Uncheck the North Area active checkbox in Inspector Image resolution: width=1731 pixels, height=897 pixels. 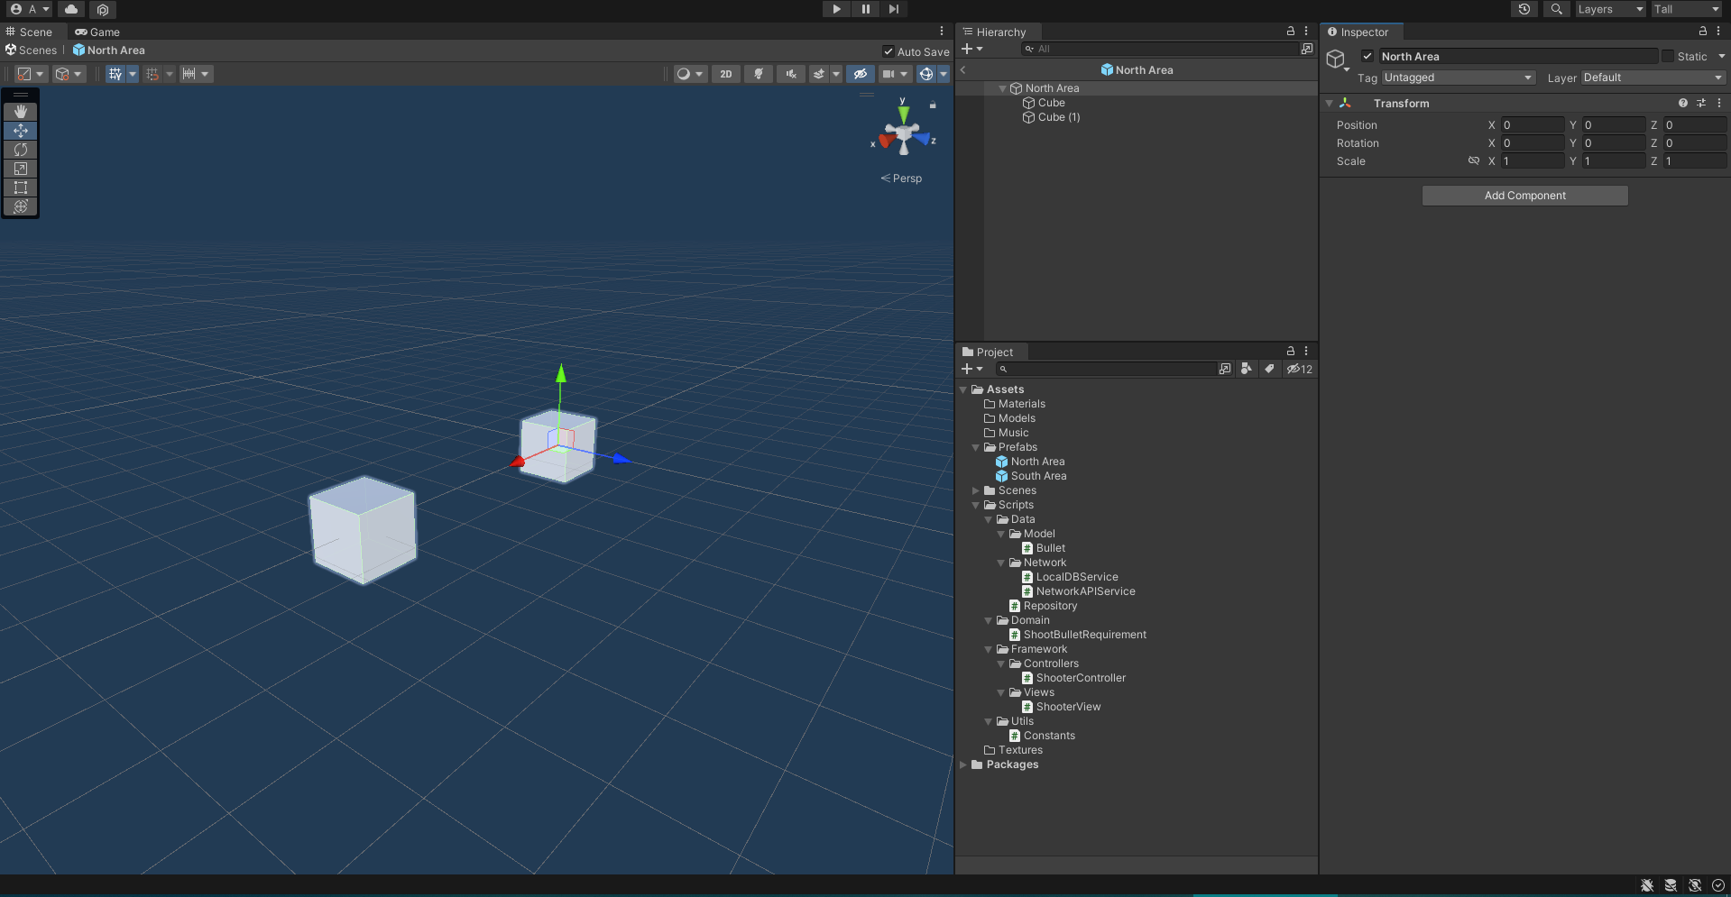(x=1367, y=56)
